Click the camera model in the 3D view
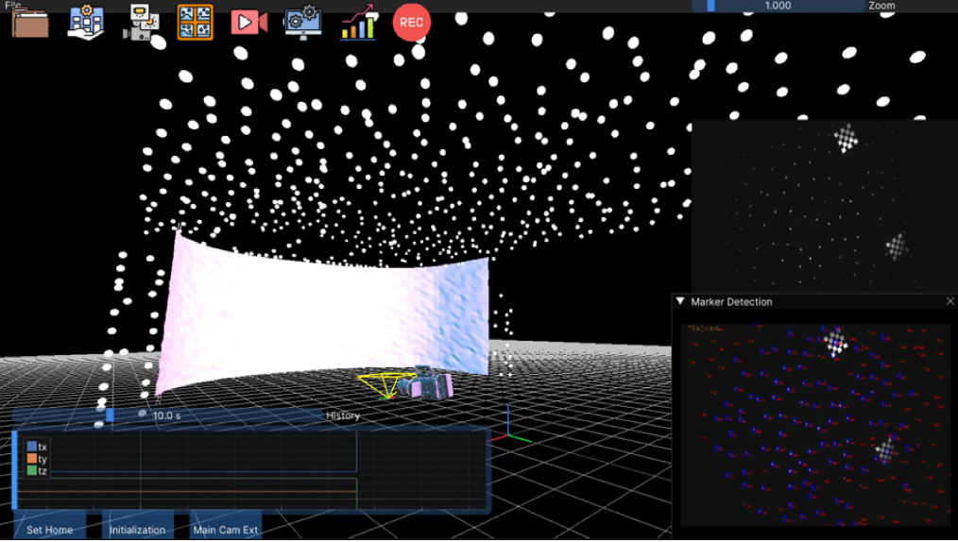The width and height of the screenshot is (958, 542). (x=426, y=383)
